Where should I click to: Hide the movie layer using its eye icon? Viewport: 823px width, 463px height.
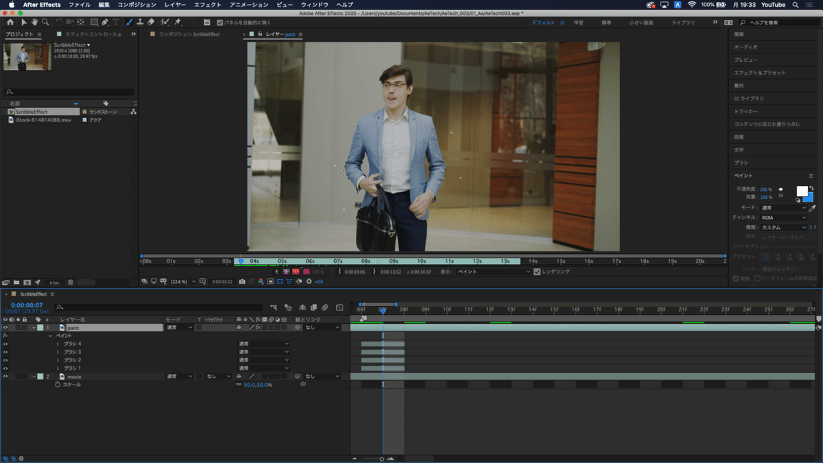coord(5,377)
